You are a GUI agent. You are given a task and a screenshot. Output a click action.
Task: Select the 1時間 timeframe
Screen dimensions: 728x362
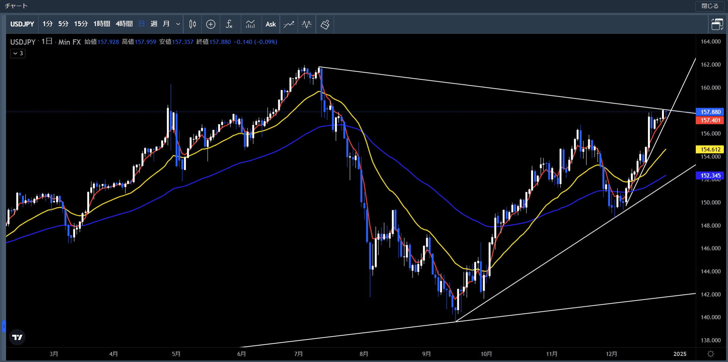point(102,24)
